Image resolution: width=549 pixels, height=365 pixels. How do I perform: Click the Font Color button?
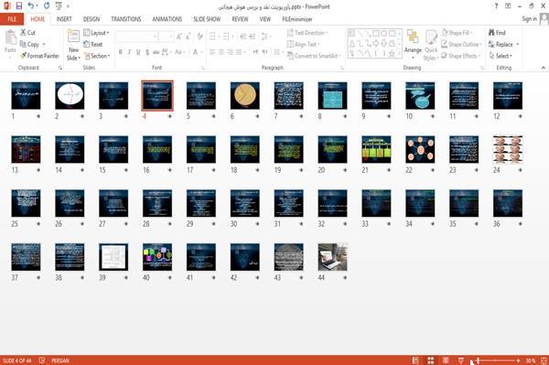click(197, 52)
